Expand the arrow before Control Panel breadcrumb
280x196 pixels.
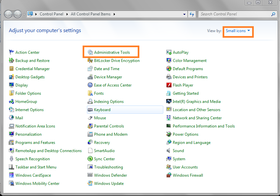click(x=36, y=14)
